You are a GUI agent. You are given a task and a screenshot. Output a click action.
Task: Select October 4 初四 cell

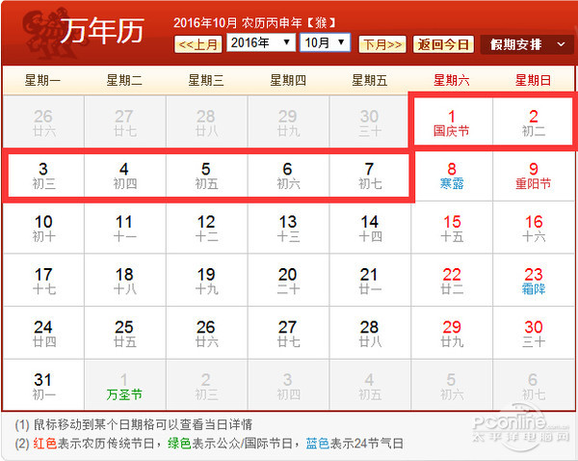click(125, 175)
